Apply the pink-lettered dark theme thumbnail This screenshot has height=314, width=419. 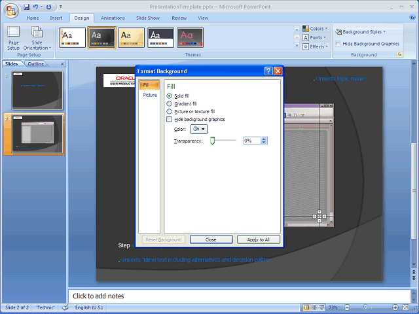[190, 37]
